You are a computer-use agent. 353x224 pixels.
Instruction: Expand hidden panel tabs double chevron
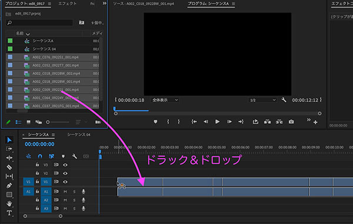click(105, 4)
